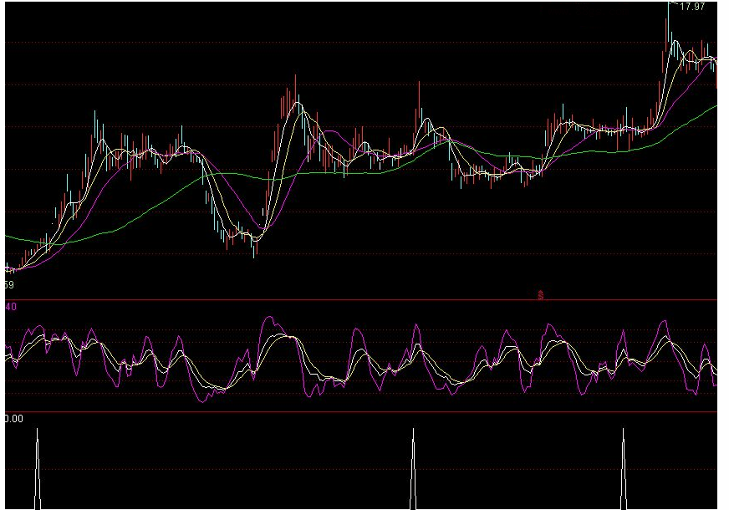Click the middle white signal spike in the bottom panel
Viewport: 729px width, 510px height.
[413, 469]
